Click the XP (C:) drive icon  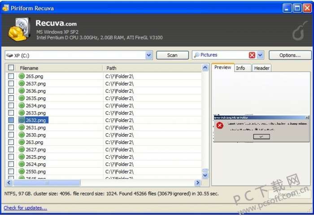tap(9, 55)
